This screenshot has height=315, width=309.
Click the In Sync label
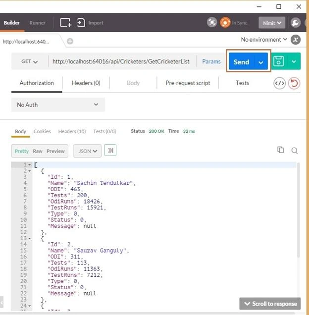point(240,23)
